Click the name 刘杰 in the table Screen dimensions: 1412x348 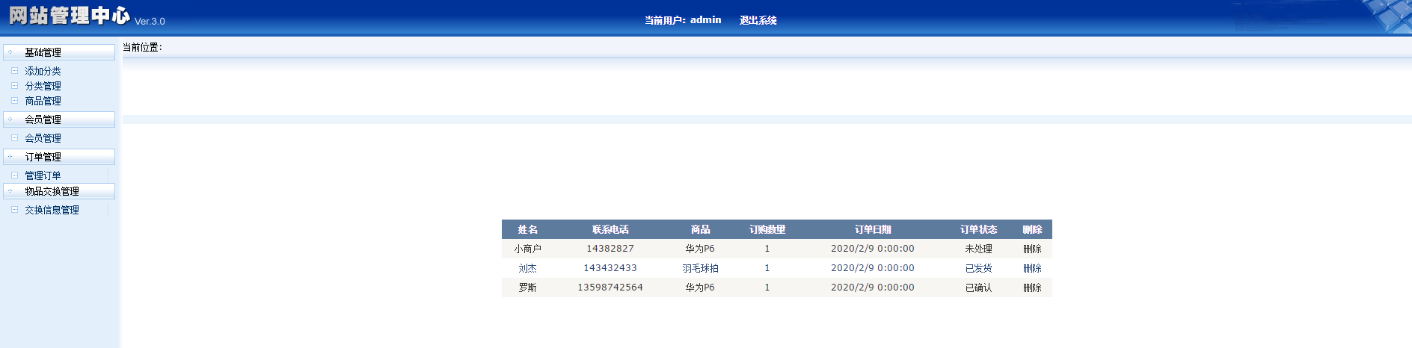click(527, 268)
